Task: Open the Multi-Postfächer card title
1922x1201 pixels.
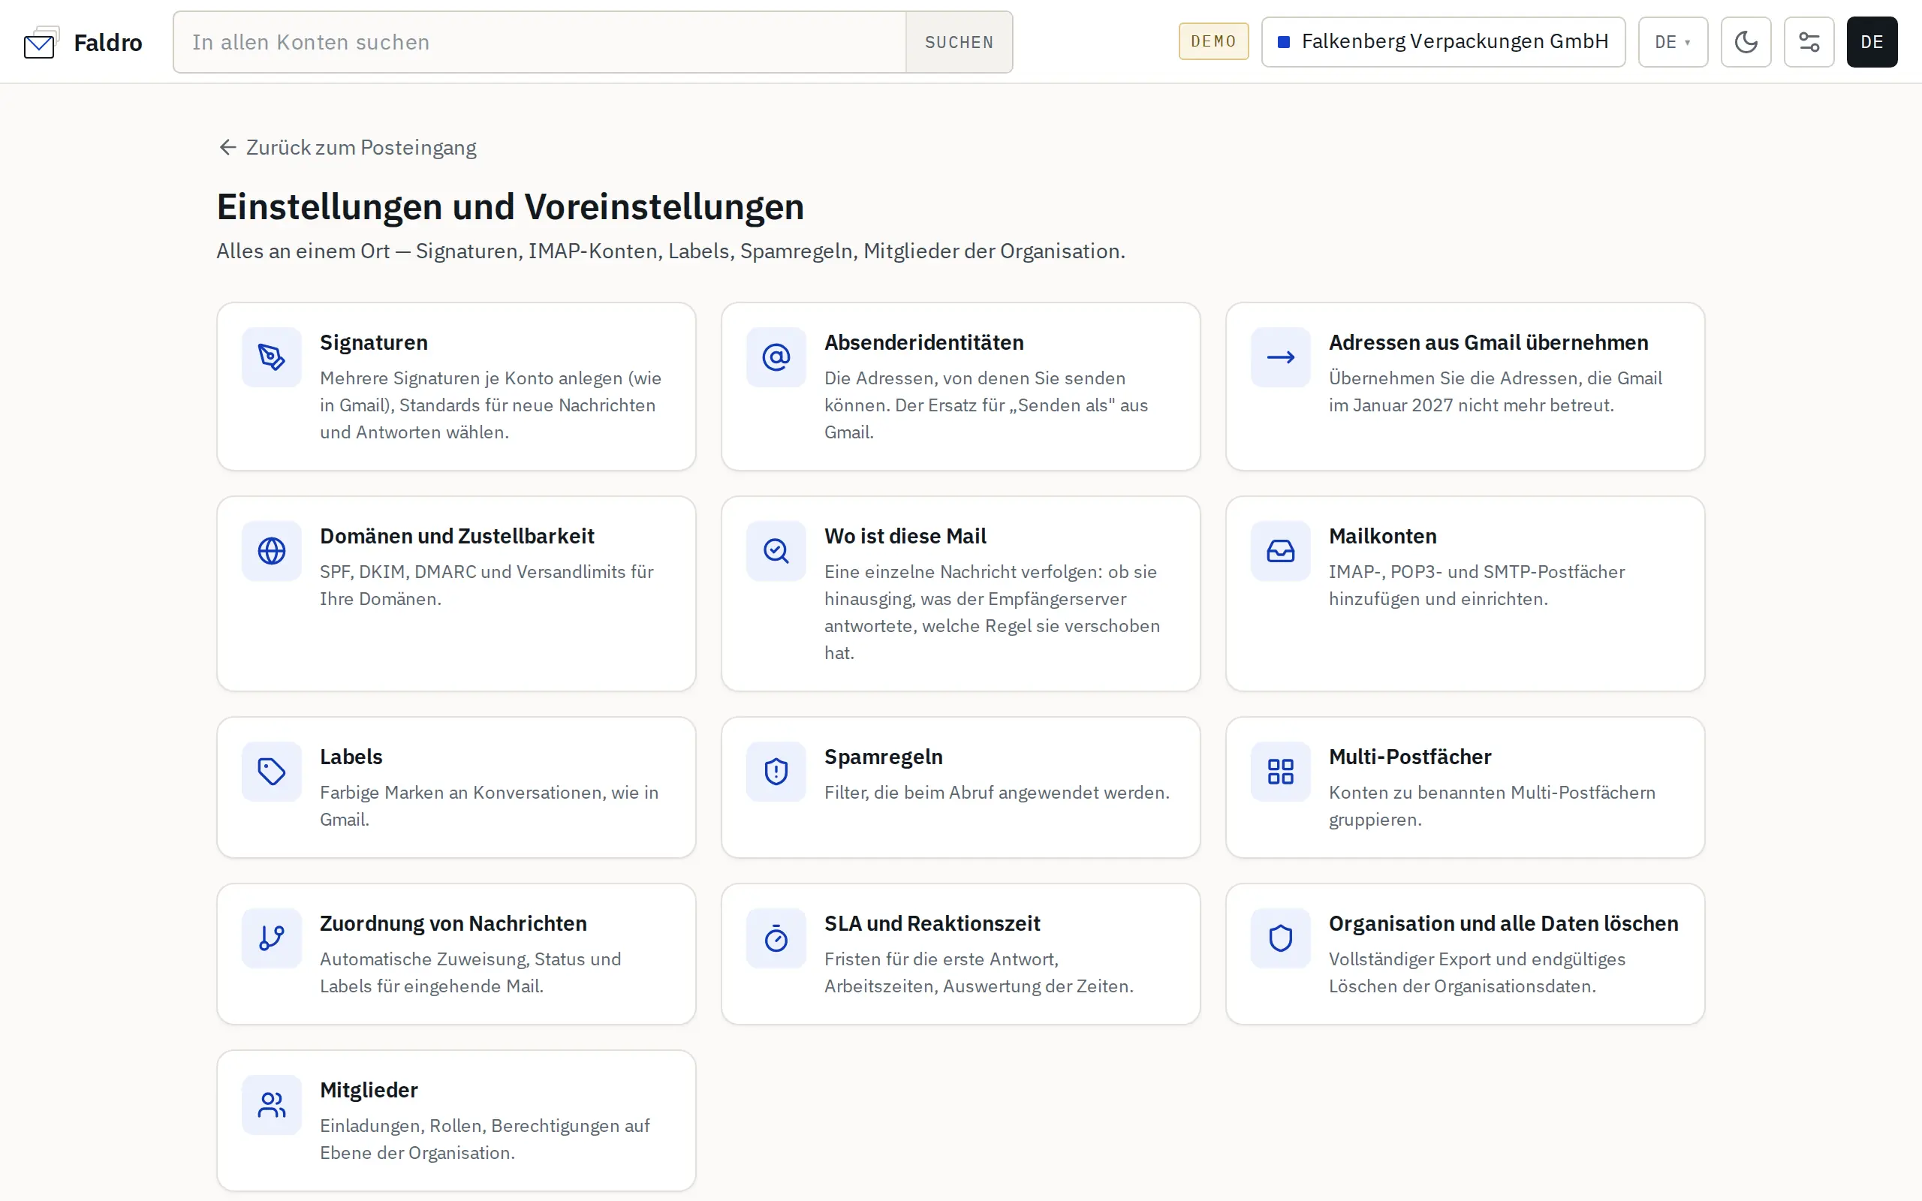Action: [1410, 757]
